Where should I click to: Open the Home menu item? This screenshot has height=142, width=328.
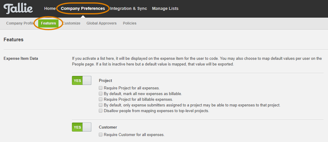click(50, 9)
